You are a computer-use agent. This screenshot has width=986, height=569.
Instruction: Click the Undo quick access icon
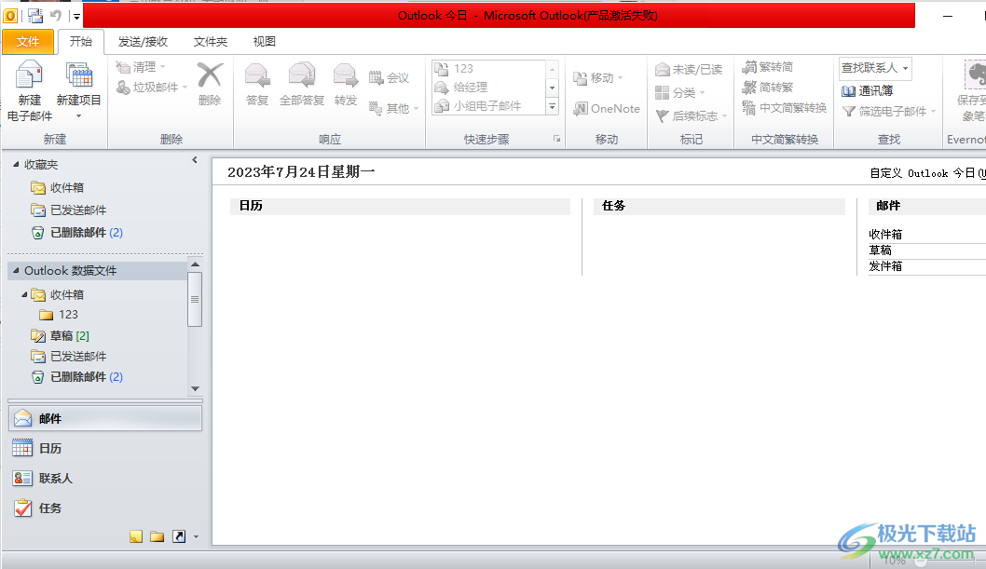pyautogui.click(x=56, y=16)
